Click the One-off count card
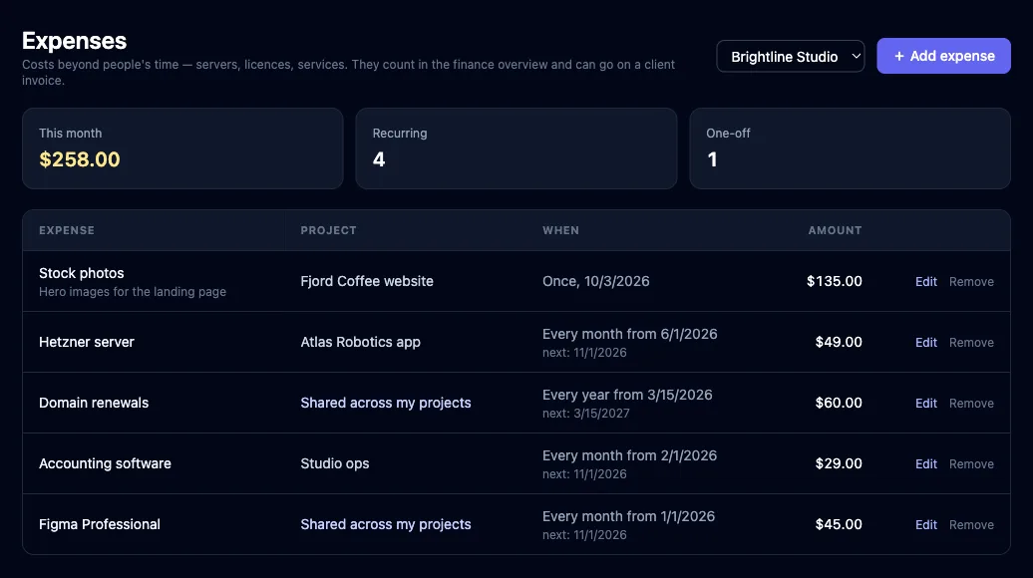 click(x=850, y=148)
